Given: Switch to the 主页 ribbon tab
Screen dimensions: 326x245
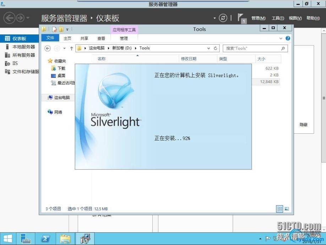Looking at the screenshot, I should tap(67, 38).
